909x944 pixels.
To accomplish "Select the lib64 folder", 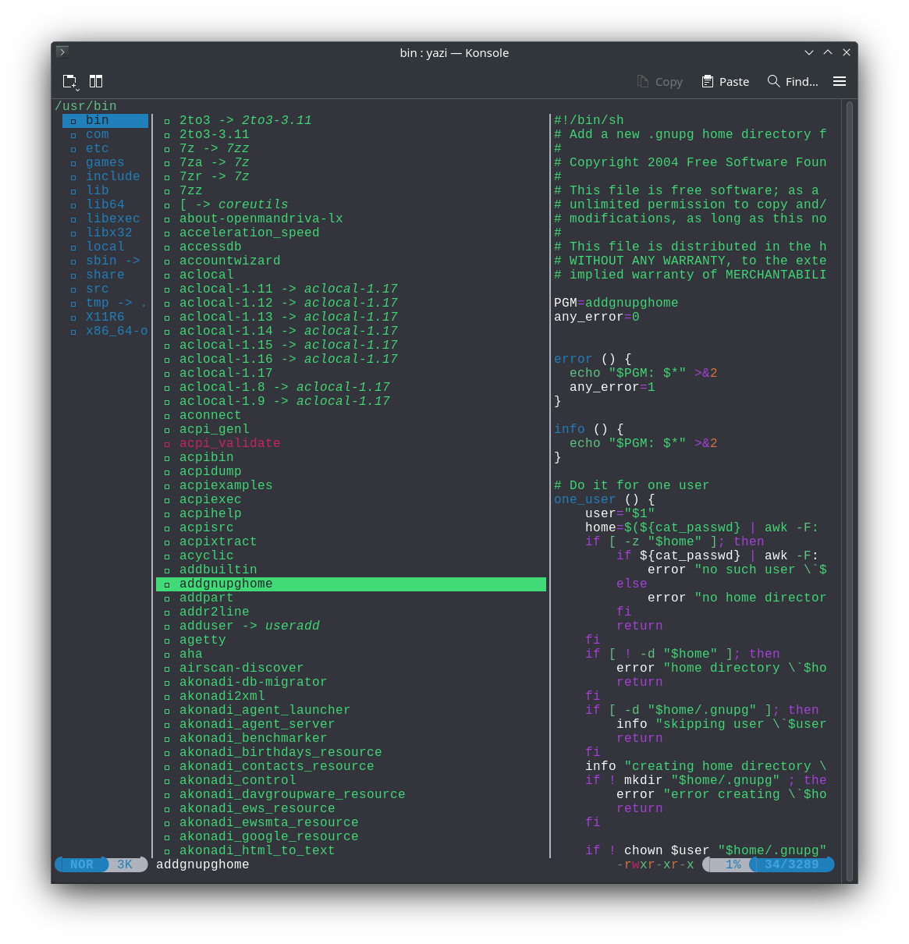I will point(105,204).
